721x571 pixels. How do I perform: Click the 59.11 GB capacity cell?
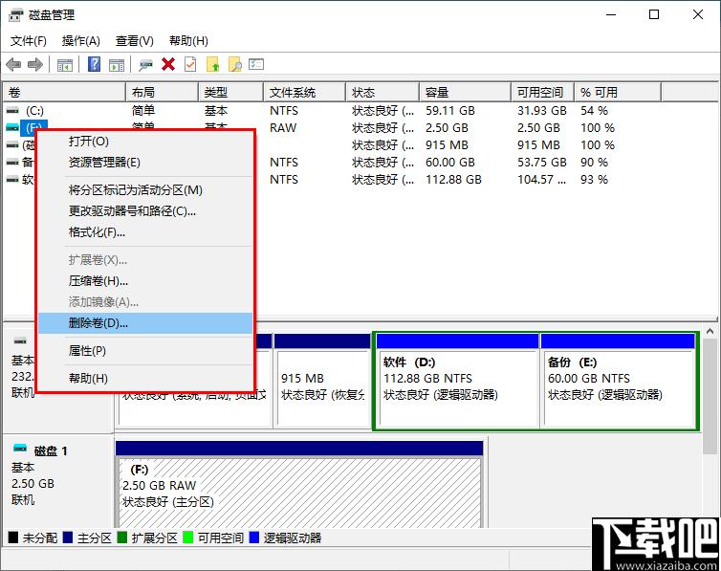(x=450, y=111)
